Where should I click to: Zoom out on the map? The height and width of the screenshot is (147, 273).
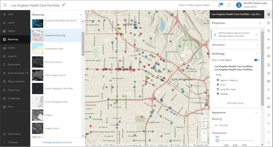point(204,139)
